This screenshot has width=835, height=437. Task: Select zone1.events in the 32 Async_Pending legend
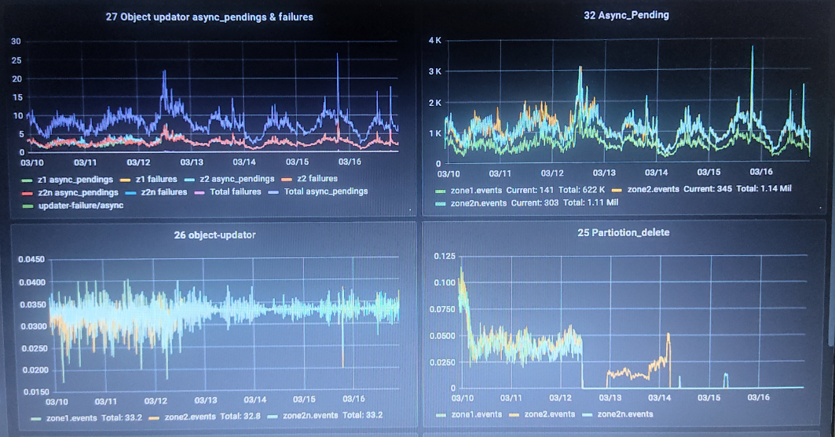(x=476, y=190)
